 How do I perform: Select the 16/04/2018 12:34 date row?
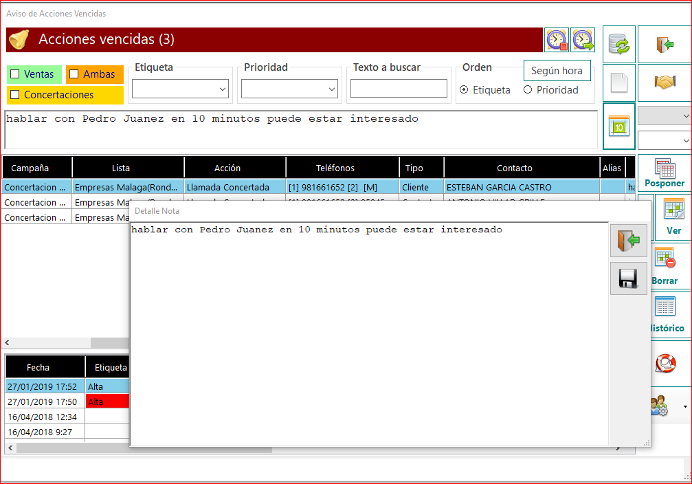pyautogui.click(x=45, y=417)
